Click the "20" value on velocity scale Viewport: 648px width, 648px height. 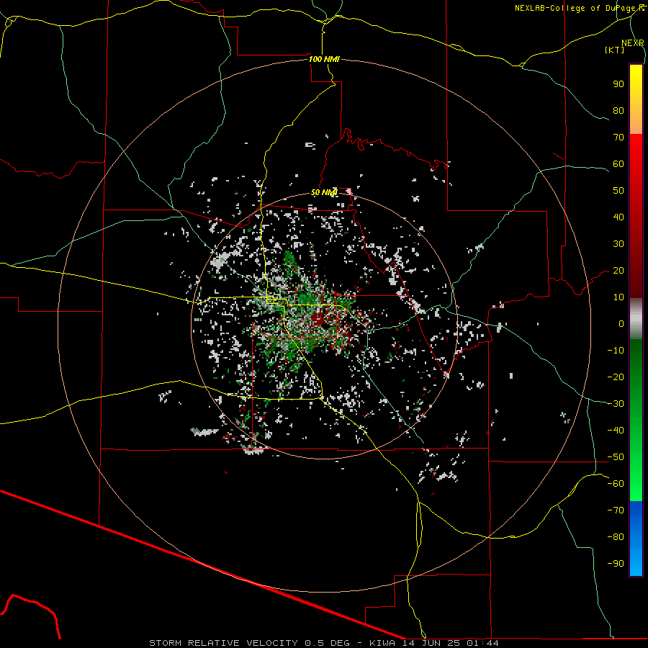pos(618,270)
